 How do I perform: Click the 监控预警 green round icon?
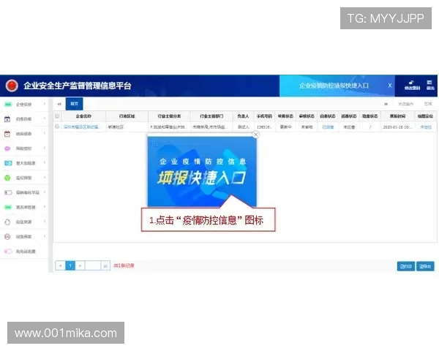coord(7,178)
